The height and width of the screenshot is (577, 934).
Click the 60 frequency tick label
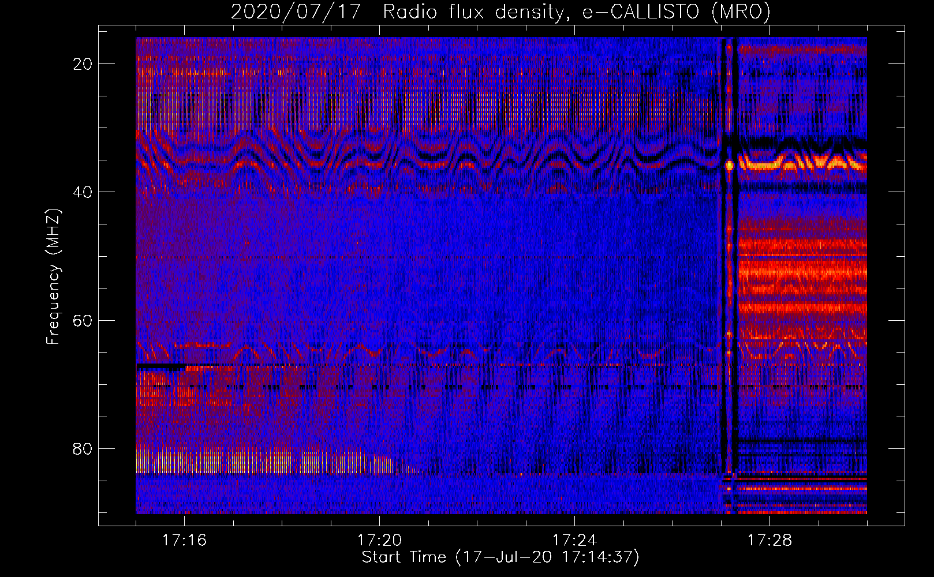pos(83,320)
